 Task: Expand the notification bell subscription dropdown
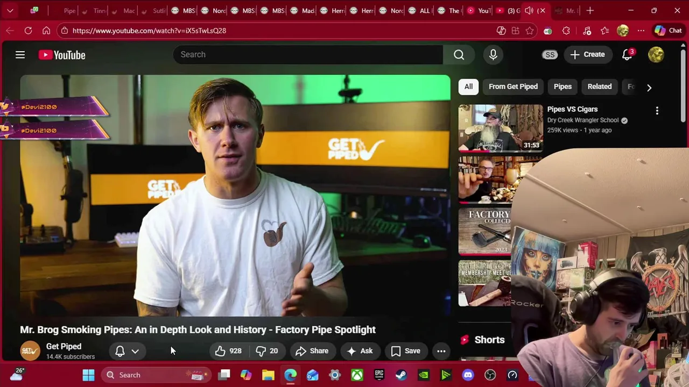(x=135, y=351)
